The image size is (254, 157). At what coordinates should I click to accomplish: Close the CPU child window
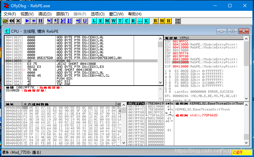coord(244,31)
